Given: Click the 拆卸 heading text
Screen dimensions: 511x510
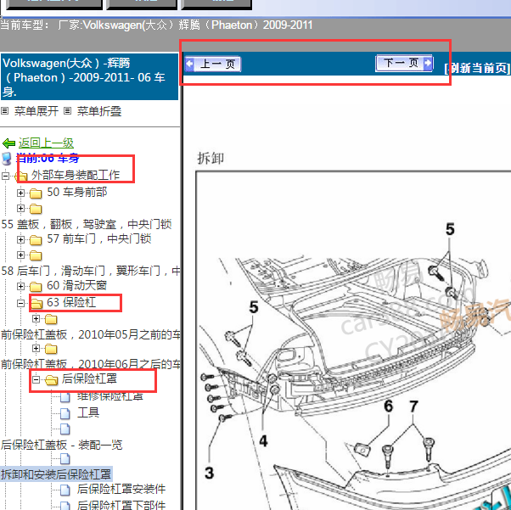Looking at the screenshot, I should click(x=211, y=159).
